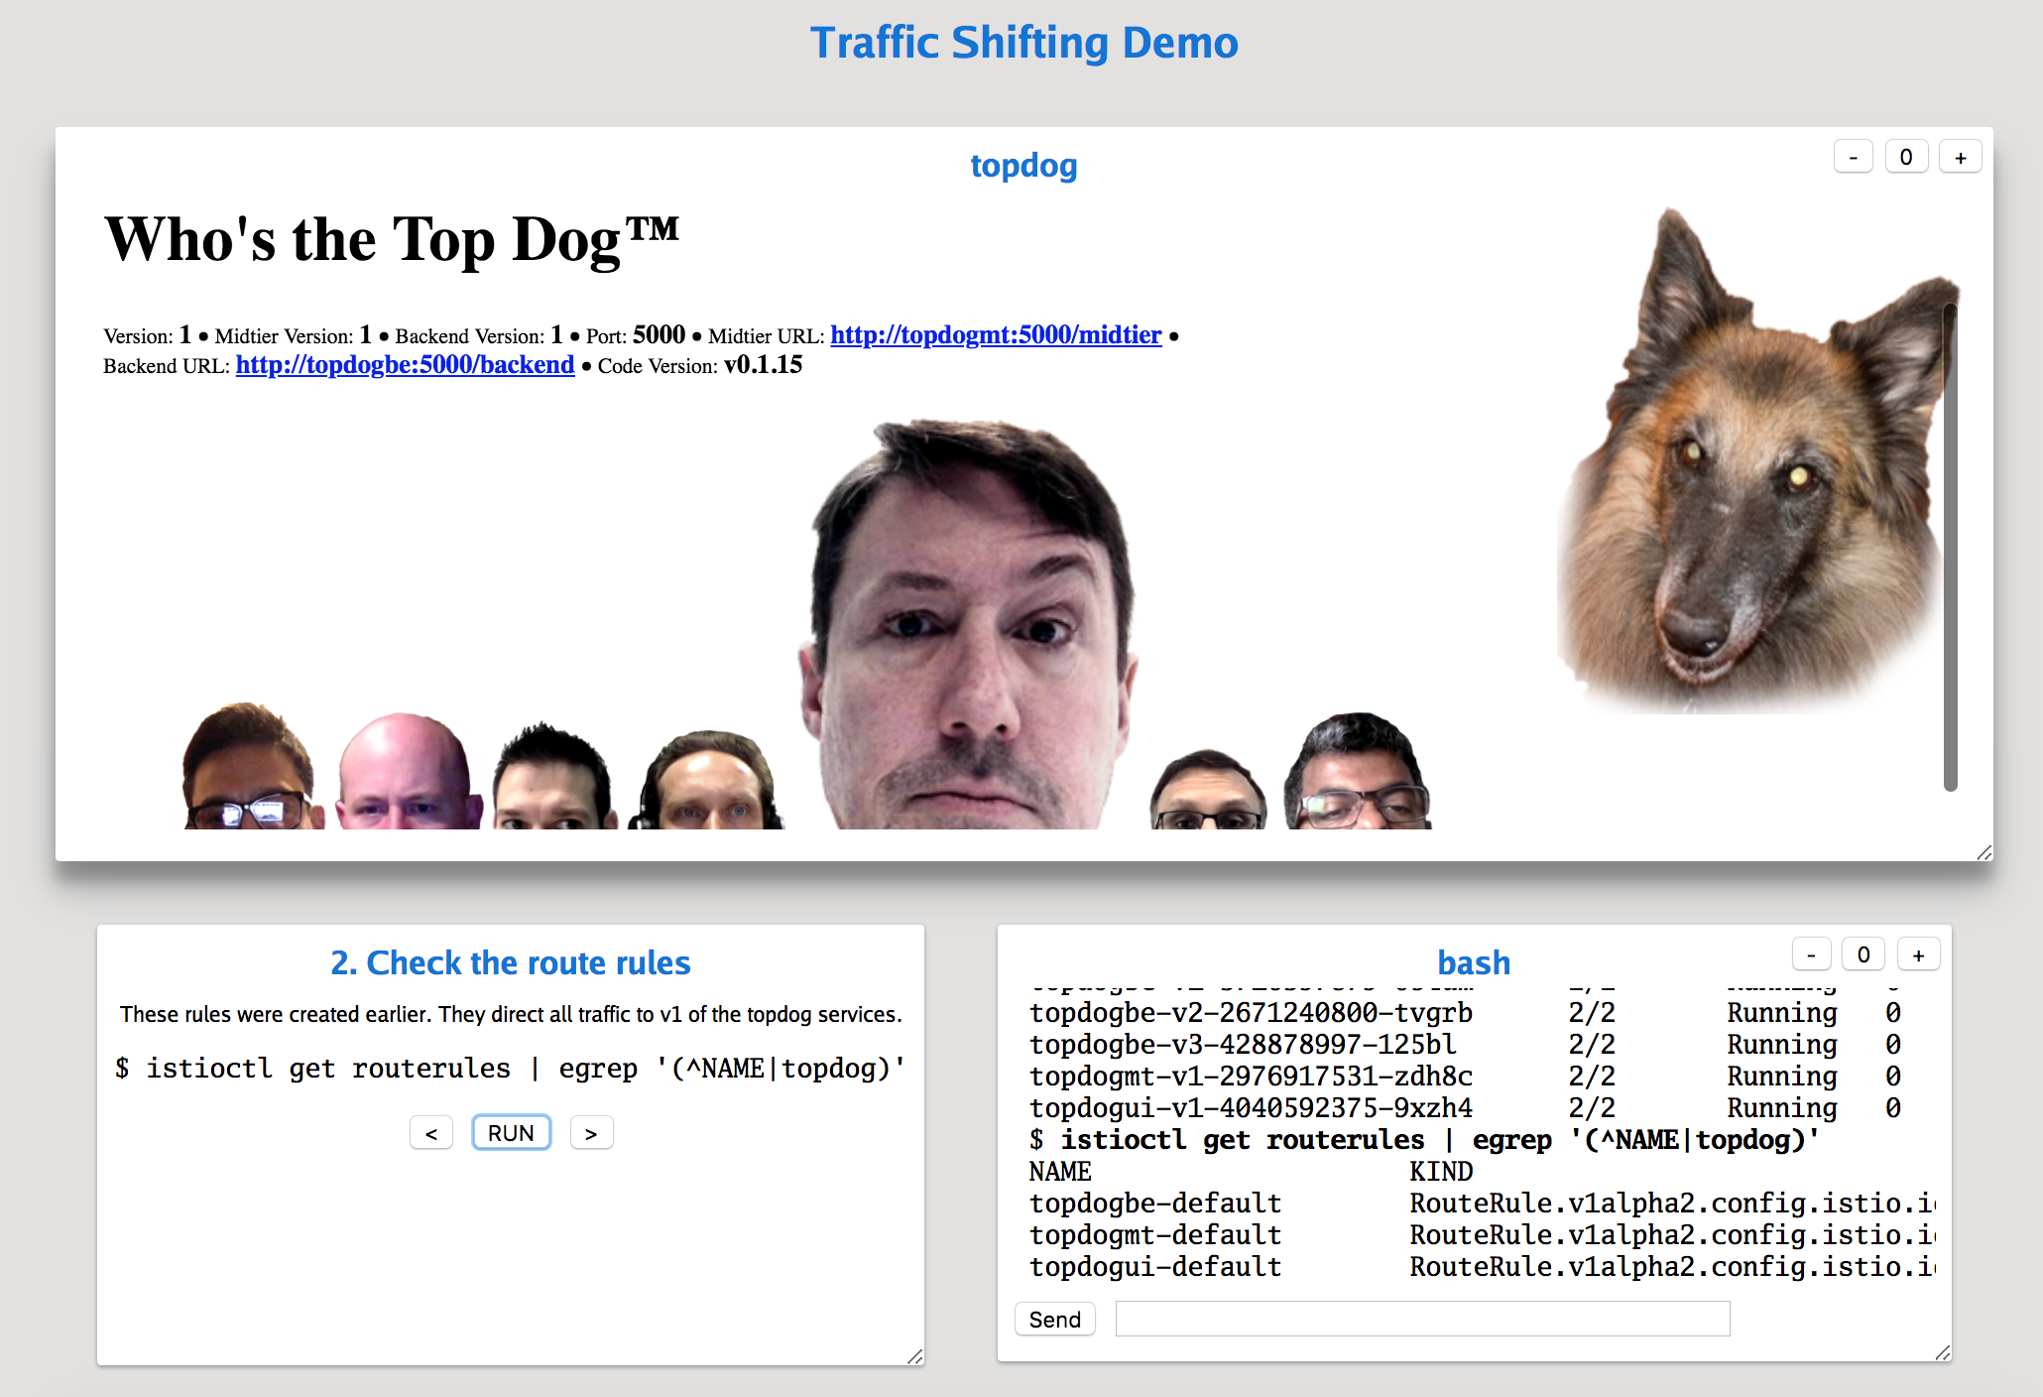Click the minus button in bash panel
2043x1397 pixels.
[1811, 955]
